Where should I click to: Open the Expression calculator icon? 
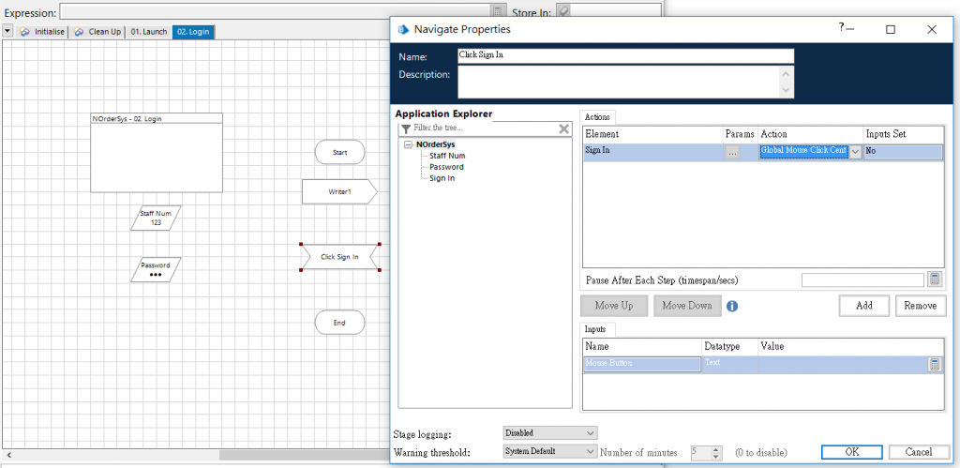[x=498, y=11]
